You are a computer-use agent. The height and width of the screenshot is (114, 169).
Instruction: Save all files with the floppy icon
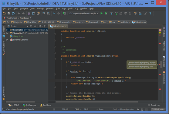point(9,13)
